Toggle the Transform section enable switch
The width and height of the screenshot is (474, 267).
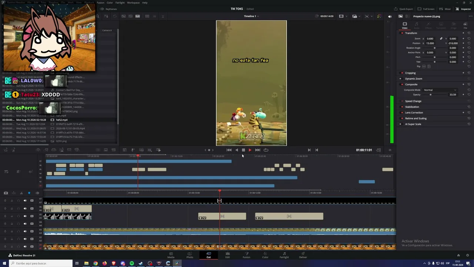click(x=402, y=33)
